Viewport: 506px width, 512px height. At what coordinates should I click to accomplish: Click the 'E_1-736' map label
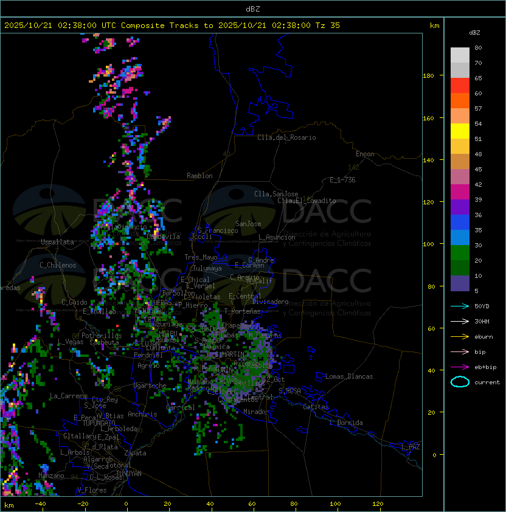coord(342,180)
